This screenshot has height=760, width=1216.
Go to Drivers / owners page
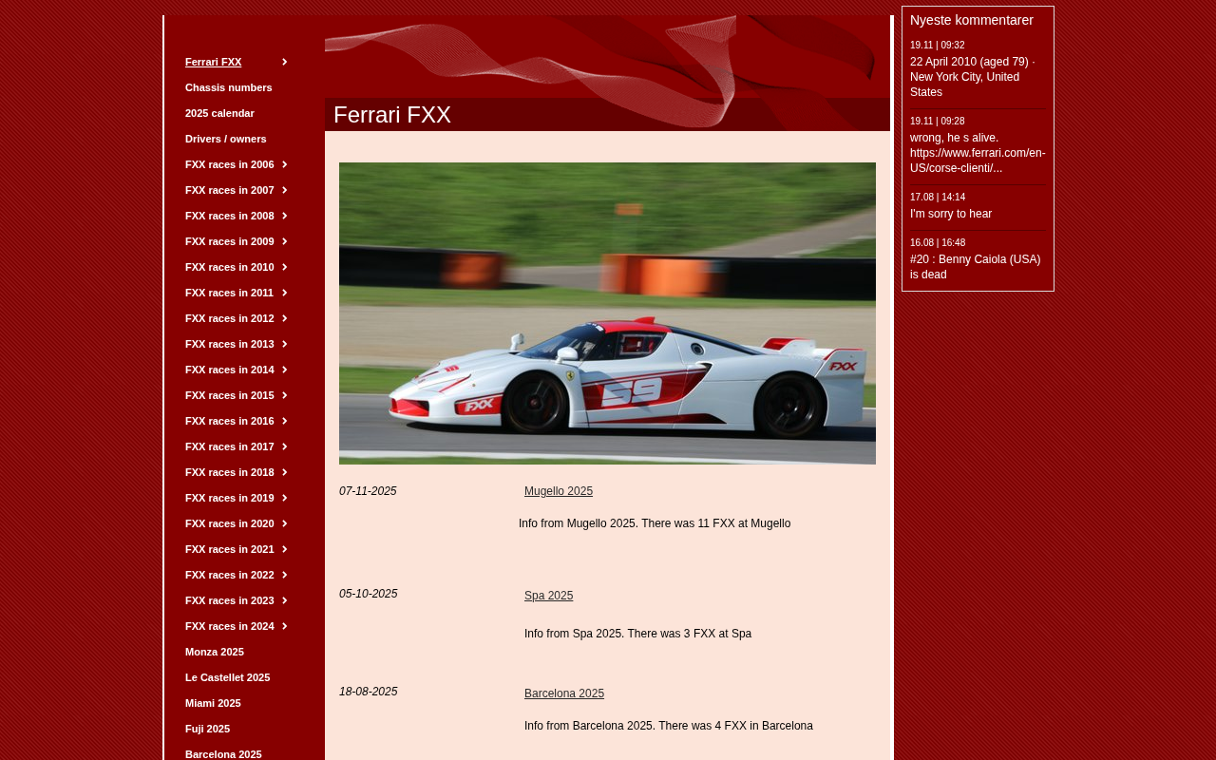point(225,139)
